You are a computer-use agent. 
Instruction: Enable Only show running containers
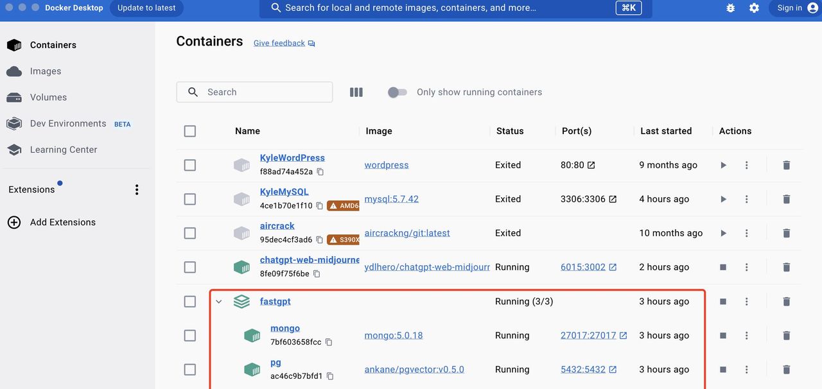click(397, 92)
